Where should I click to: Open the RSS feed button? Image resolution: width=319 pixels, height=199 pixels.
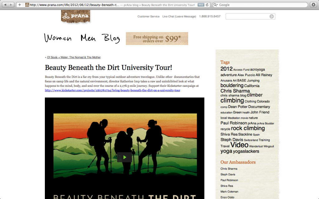[x=201, y=5]
